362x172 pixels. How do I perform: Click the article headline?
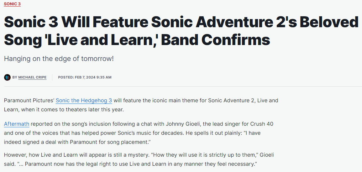181,31
